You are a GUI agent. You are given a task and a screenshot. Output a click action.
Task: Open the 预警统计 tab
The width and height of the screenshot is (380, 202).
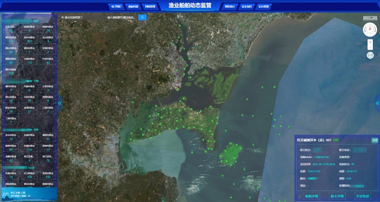[230, 7]
